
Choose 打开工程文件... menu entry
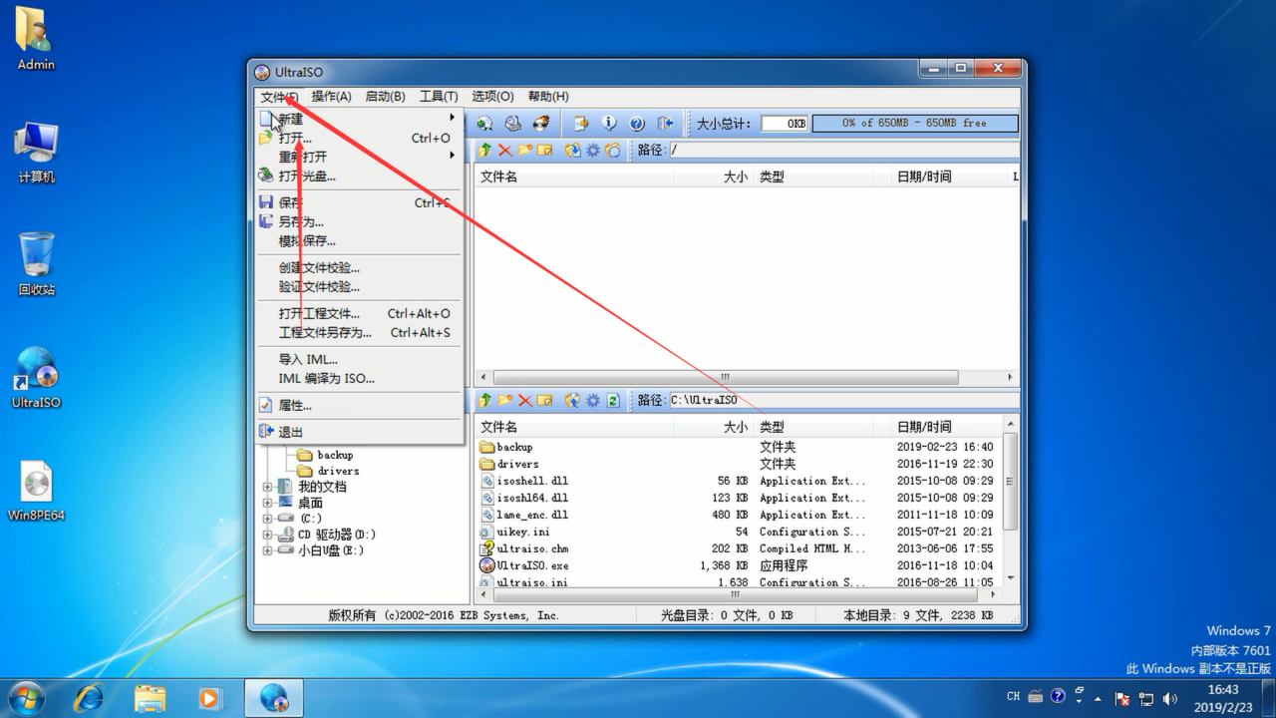click(x=359, y=313)
